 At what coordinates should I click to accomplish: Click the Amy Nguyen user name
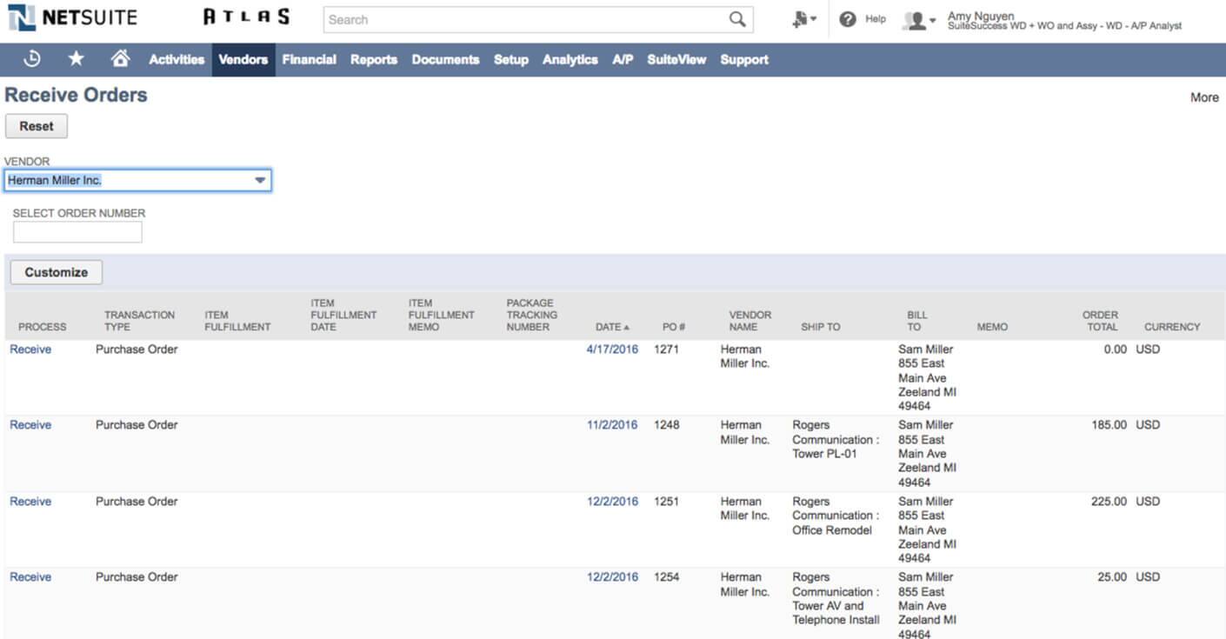coord(981,16)
